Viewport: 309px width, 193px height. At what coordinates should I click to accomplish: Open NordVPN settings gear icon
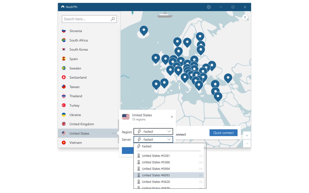pyautogui.click(x=209, y=7)
